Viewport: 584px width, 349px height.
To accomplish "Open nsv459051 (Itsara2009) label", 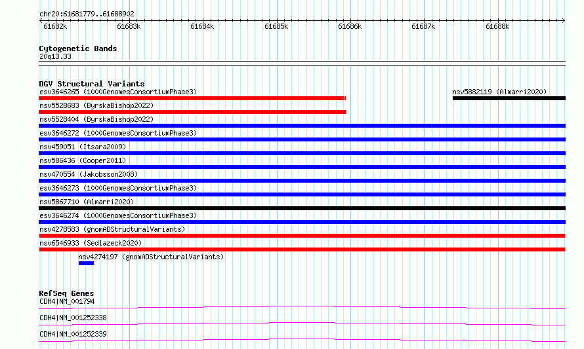I will coord(83,147).
